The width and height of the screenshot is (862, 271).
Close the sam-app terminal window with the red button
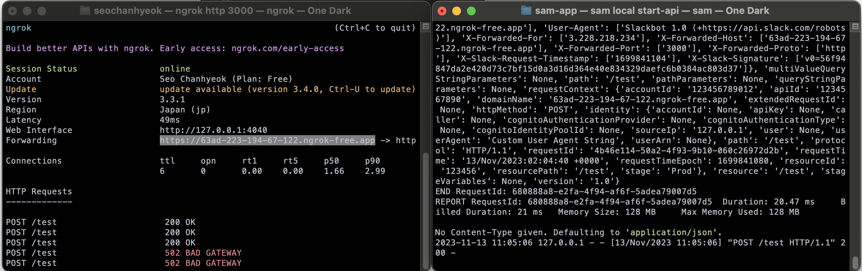(x=442, y=11)
